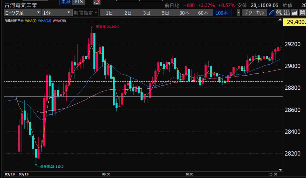Viewport: 306px width, 178px height.
Task: Select the 5日 period tab
Action: pyautogui.click(x=165, y=13)
